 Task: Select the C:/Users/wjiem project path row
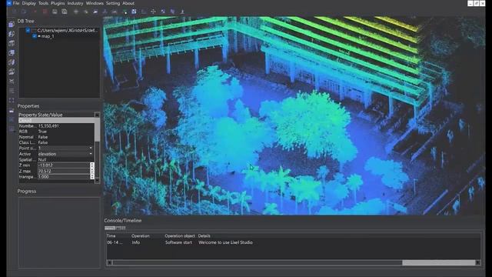[68, 31]
